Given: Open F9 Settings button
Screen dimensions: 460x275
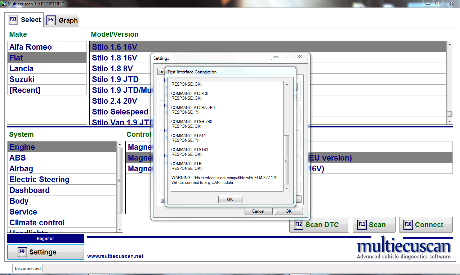Looking at the screenshot, I should click(46, 252).
